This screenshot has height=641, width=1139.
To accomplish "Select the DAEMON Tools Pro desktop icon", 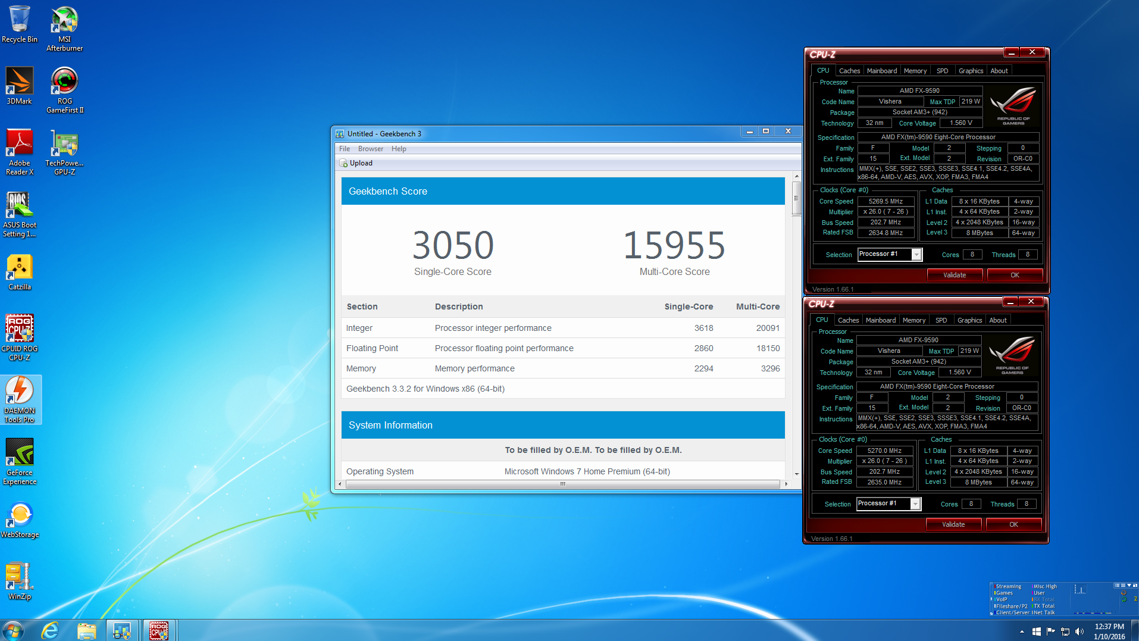I will pyautogui.click(x=20, y=399).
